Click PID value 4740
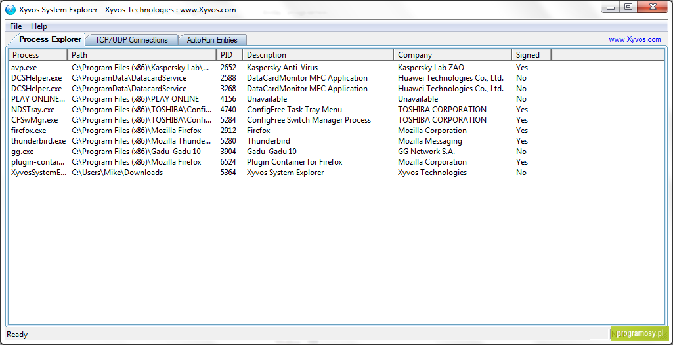Image resolution: width=673 pixels, height=345 pixels. coord(228,110)
